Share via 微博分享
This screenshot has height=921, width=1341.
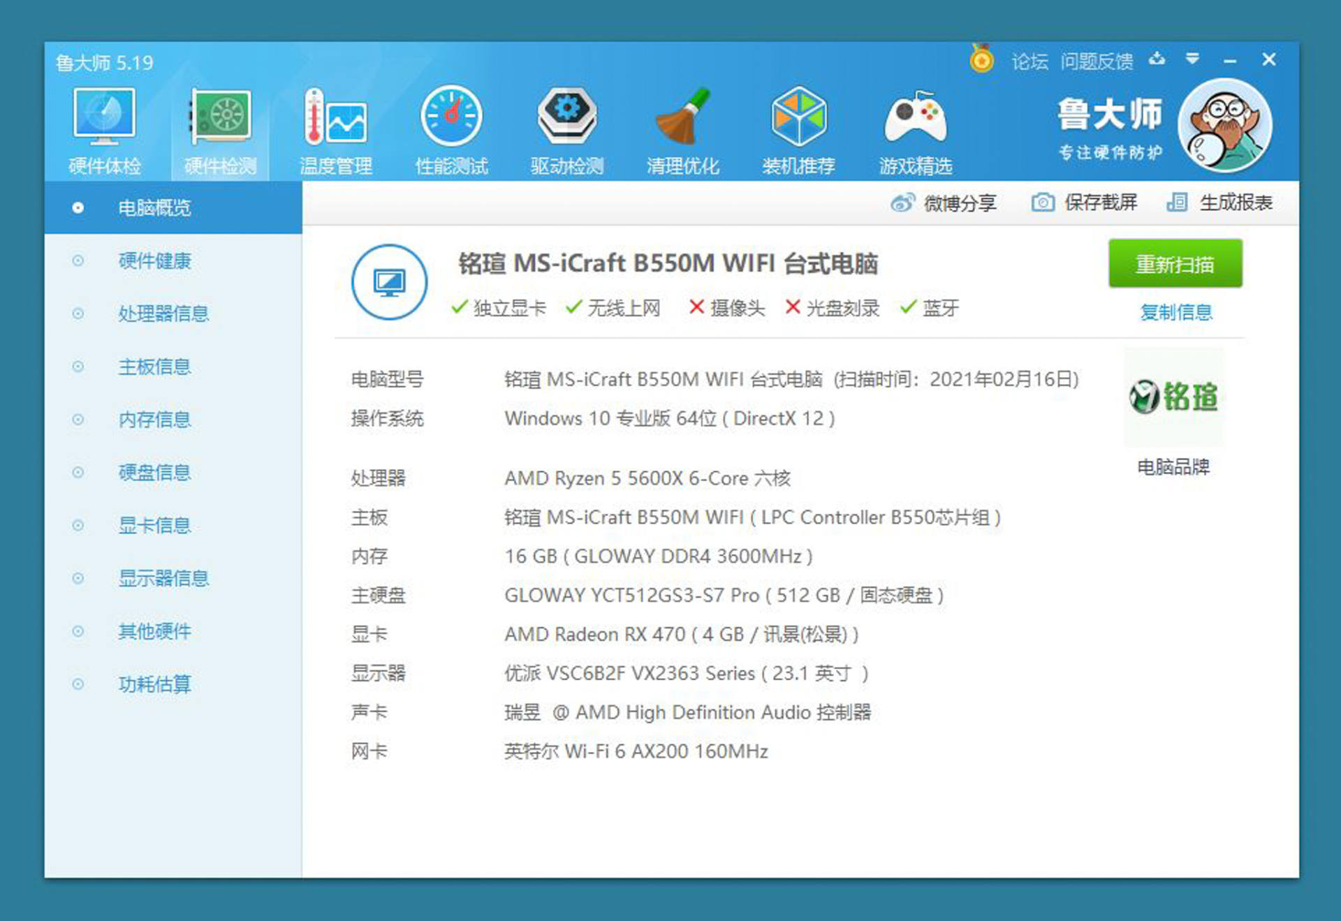tap(960, 203)
